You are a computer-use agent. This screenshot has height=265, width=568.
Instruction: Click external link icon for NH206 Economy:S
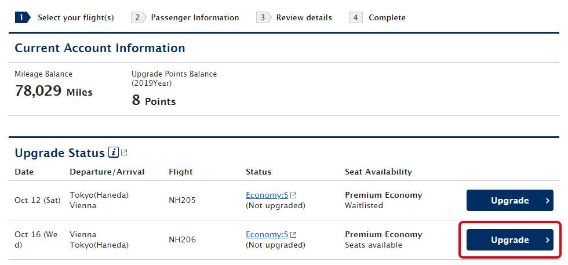(x=293, y=235)
